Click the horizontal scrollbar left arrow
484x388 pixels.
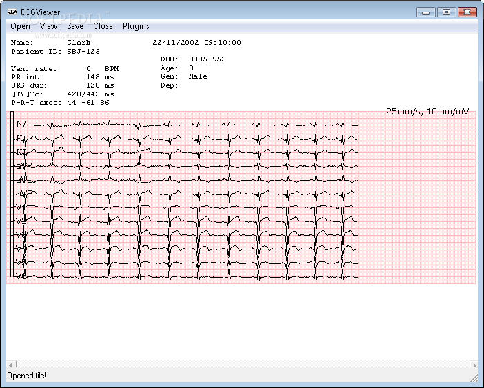coord(10,365)
